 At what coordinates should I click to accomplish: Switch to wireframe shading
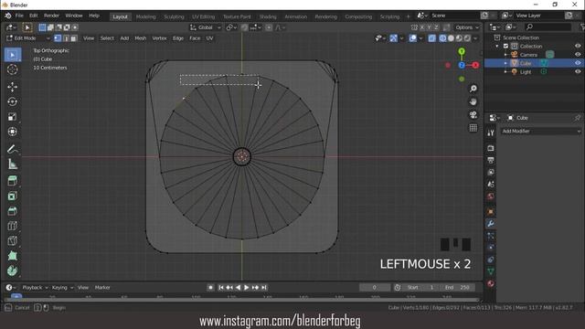click(442, 38)
